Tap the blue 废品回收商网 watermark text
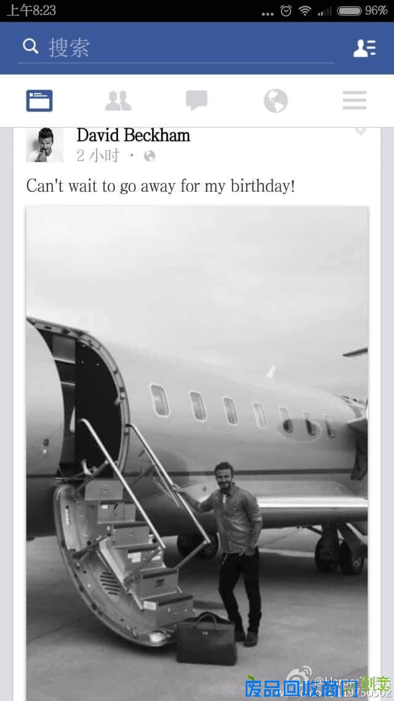Viewport: 394px width, 701px height. click(x=300, y=689)
